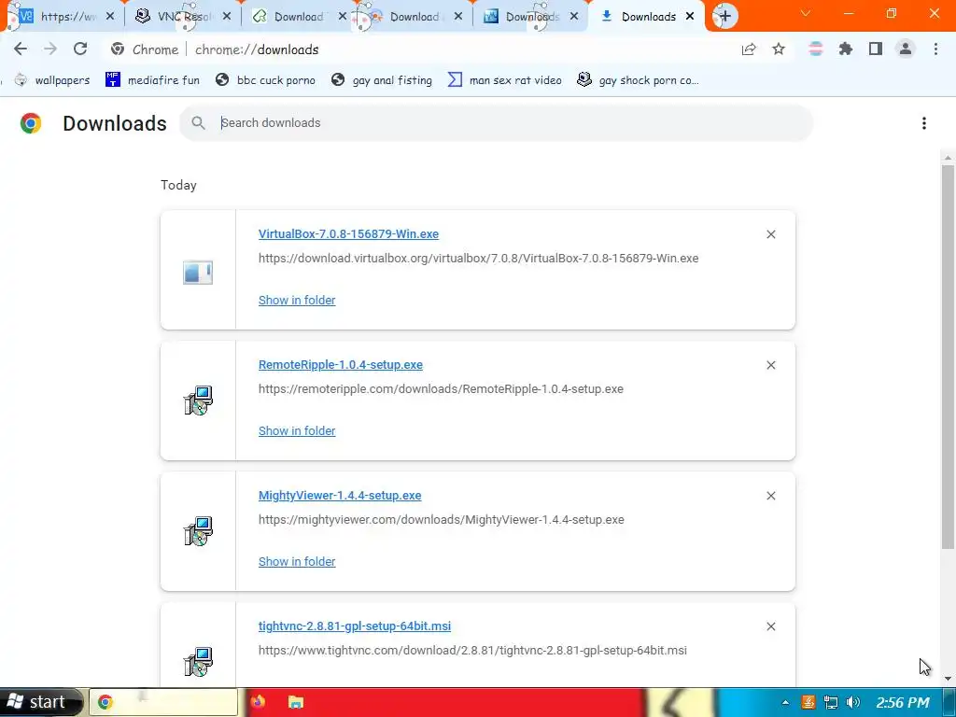Open the Extensions puzzle-piece menu

[x=846, y=49]
